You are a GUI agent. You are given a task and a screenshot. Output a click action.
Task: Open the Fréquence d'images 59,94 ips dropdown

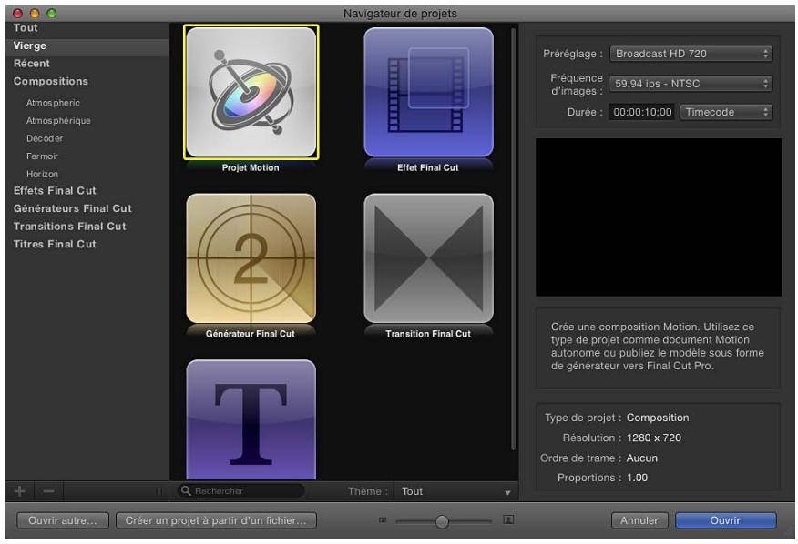[691, 84]
